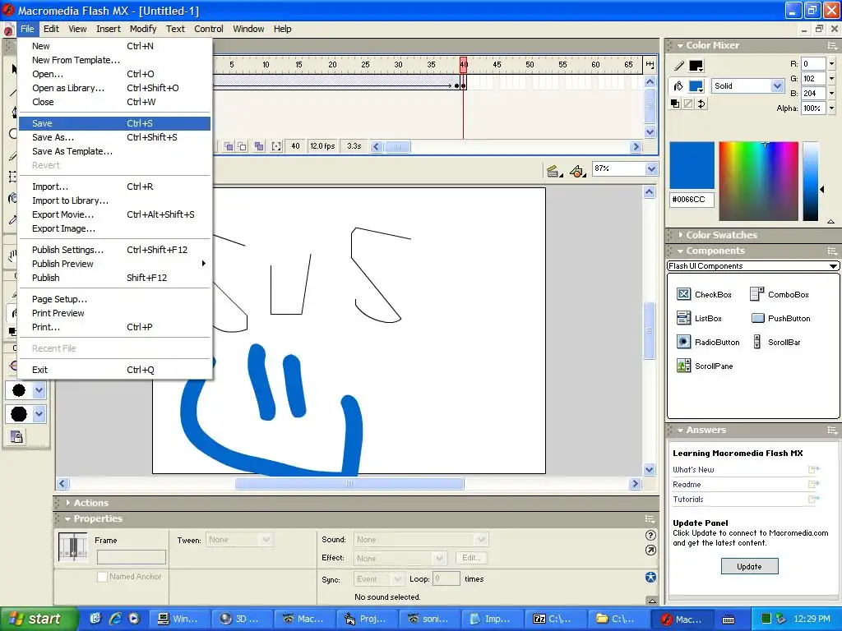The image size is (842, 631).
Task: Open Publish Settings... from File menu
Action: point(114,250)
